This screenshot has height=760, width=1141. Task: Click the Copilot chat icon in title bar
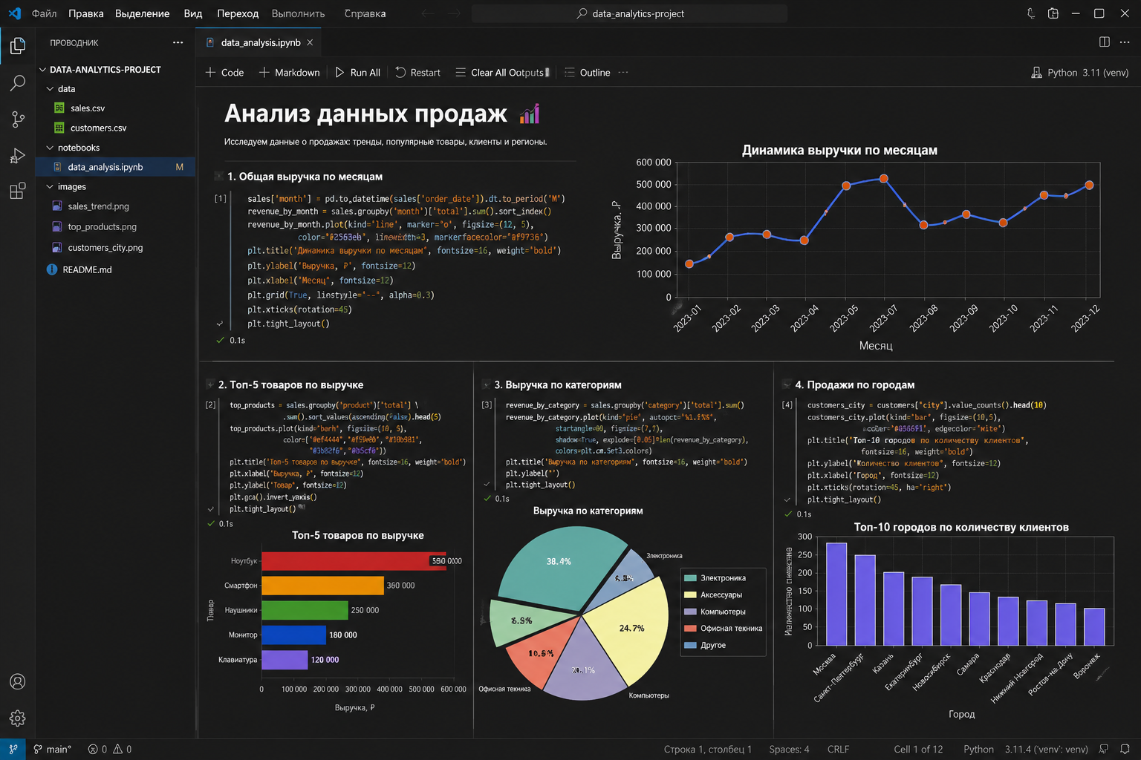pyautogui.click(x=1031, y=13)
